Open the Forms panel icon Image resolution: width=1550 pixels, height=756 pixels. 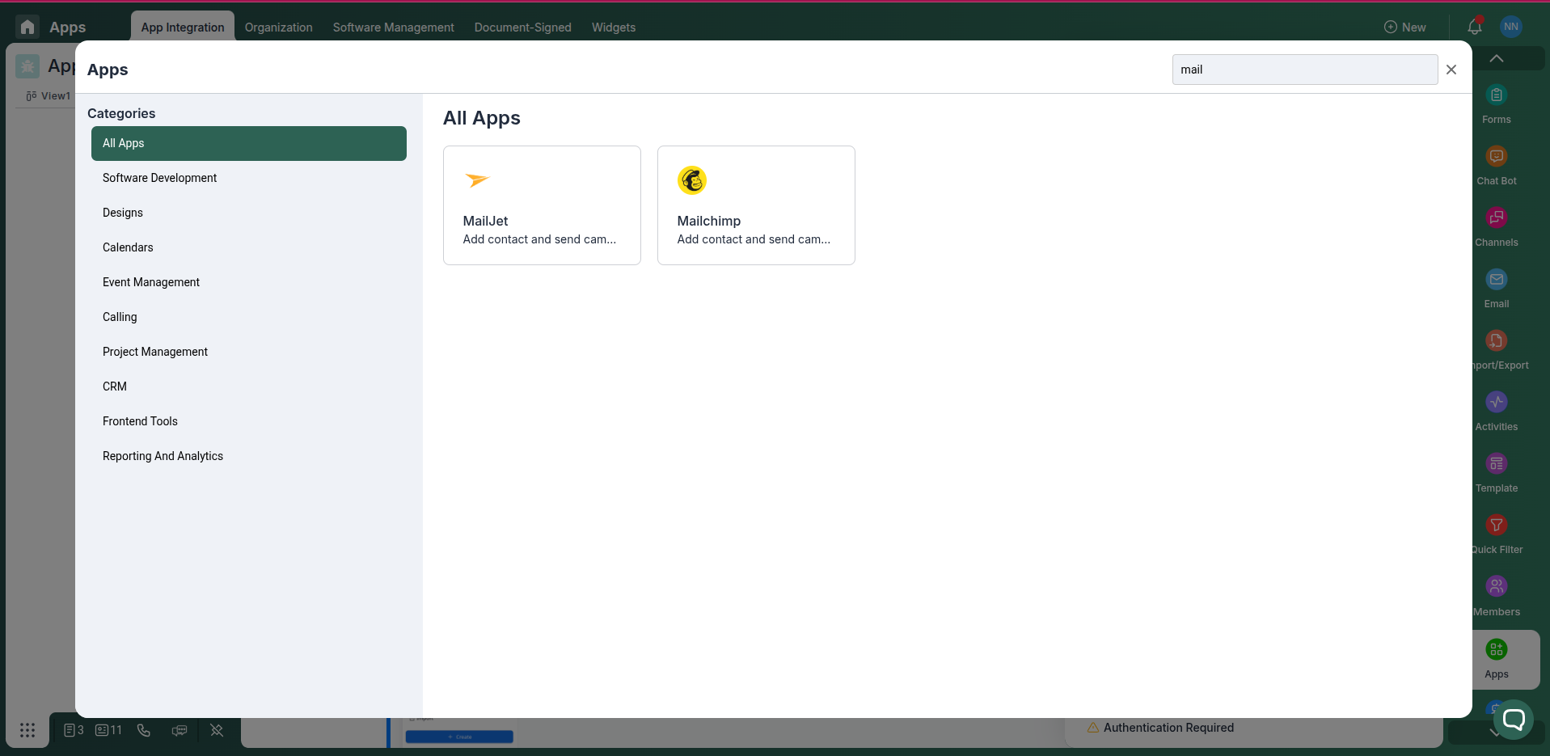pos(1496,95)
